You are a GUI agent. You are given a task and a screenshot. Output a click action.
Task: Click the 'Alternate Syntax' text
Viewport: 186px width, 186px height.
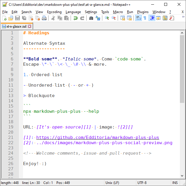(44, 43)
